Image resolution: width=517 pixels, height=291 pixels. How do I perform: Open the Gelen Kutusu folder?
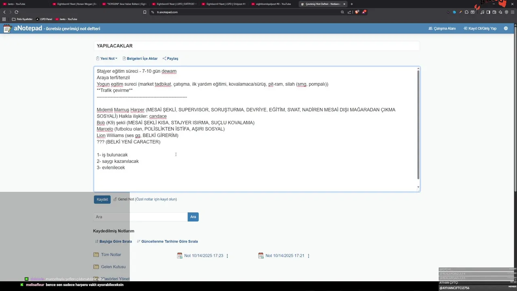pos(109,267)
